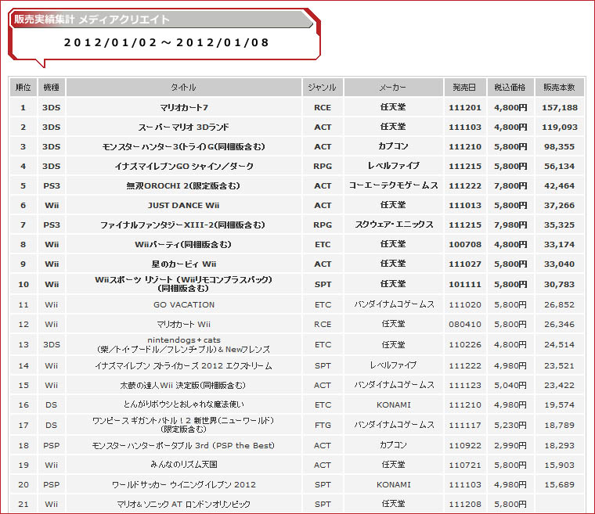Select the title Wiiパーティ(同梱版含む)

[184, 245]
